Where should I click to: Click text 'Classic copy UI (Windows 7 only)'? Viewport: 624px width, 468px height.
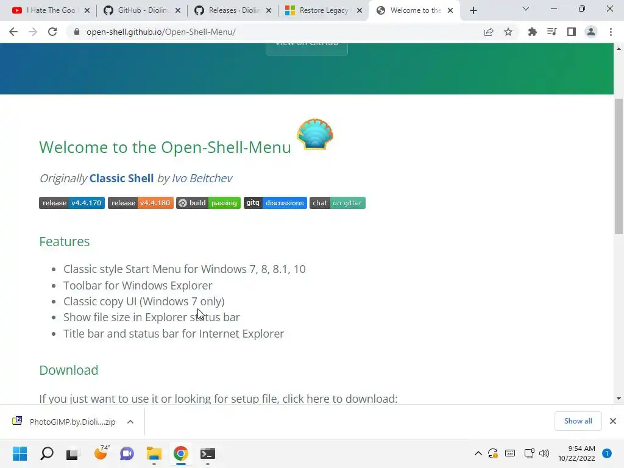click(x=144, y=302)
